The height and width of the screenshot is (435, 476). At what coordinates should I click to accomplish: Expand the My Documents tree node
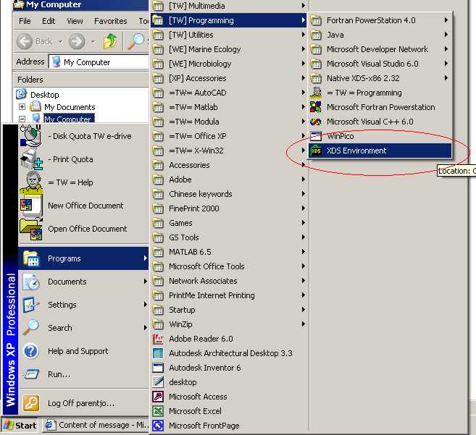point(22,107)
